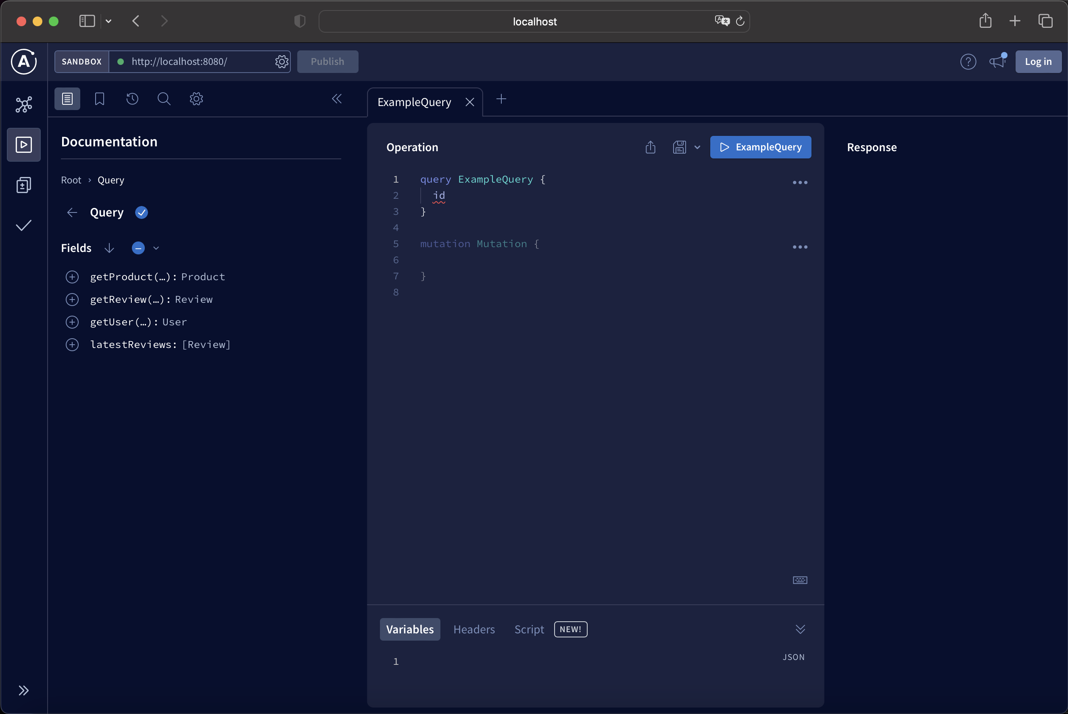Open connection settings gear beside endpoint URL
The width and height of the screenshot is (1068, 714).
pyautogui.click(x=282, y=61)
